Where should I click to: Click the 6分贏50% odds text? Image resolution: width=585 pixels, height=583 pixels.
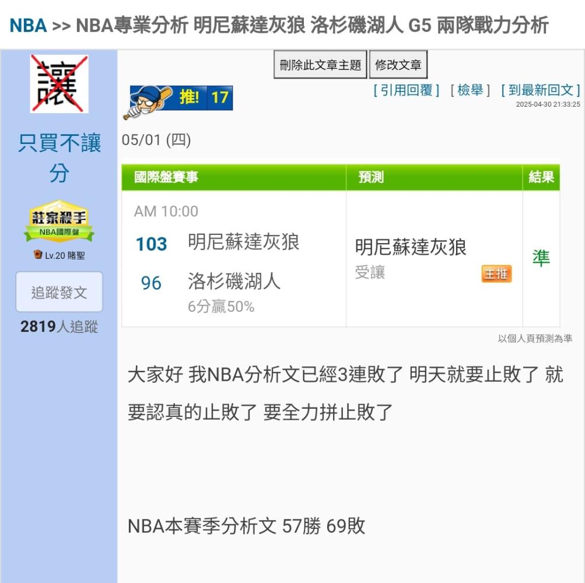pyautogui.click(x=221, y=307)
